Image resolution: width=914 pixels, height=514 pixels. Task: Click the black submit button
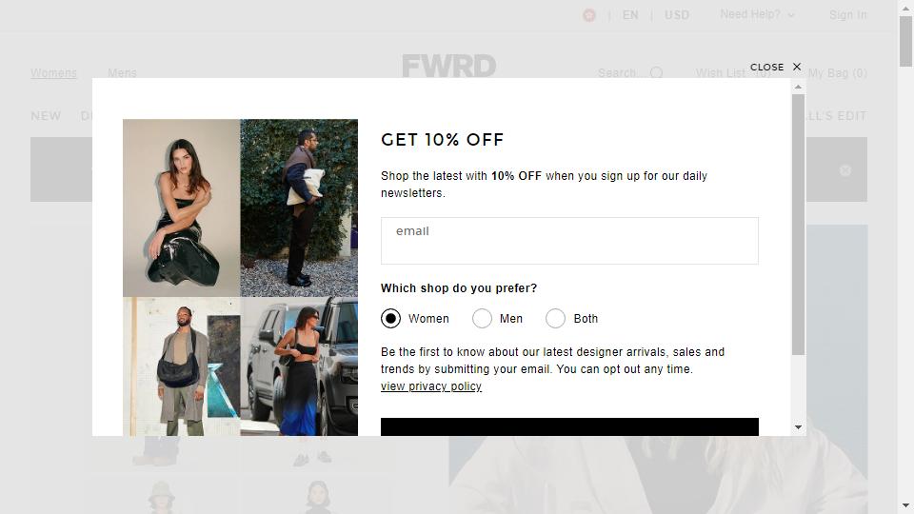569,426
